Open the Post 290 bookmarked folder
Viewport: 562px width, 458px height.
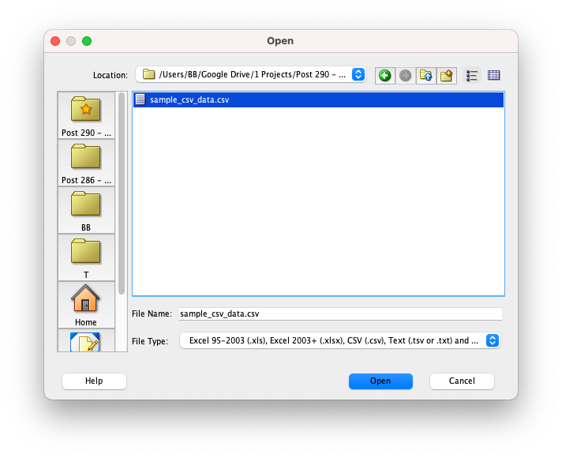[x=86, y=115]
